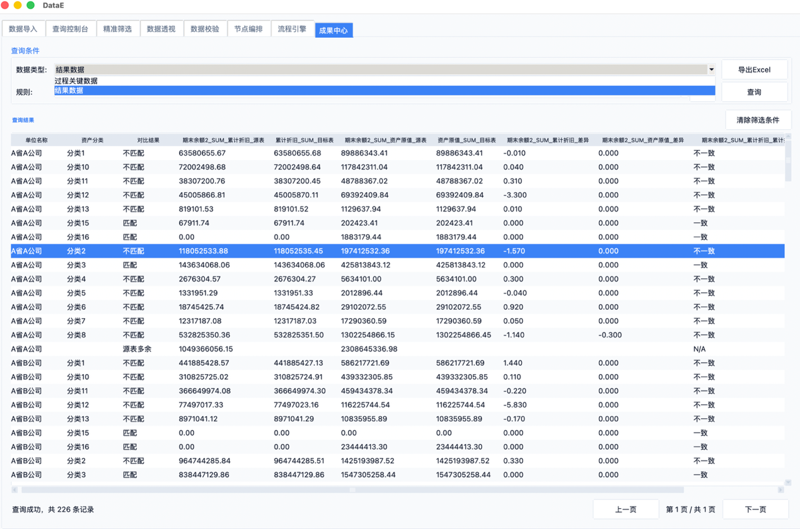Select the -3.300 difference cell
The width and height of the screenshot is (800, 529).
[x=515, y=195]
